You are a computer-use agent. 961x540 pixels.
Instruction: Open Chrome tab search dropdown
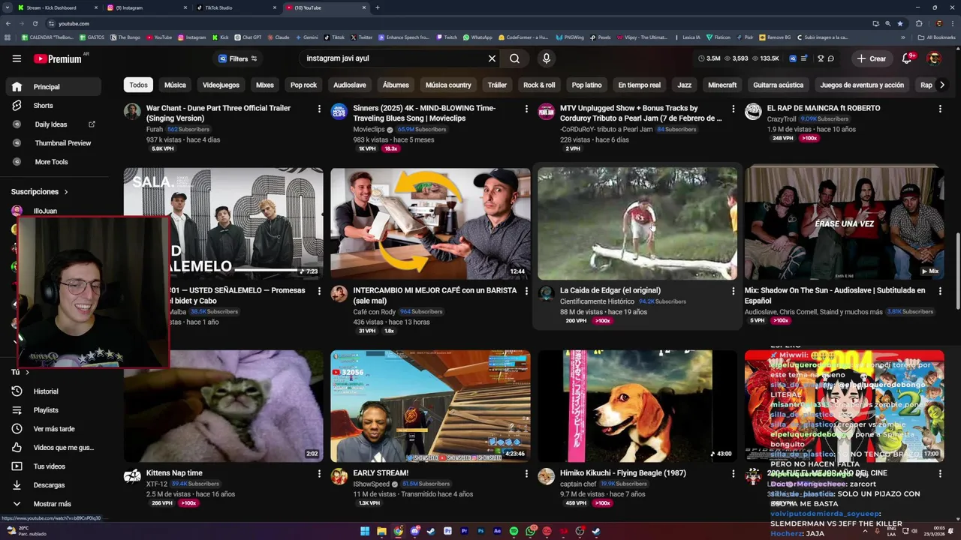pyautogui.click(x=8, y=7)
